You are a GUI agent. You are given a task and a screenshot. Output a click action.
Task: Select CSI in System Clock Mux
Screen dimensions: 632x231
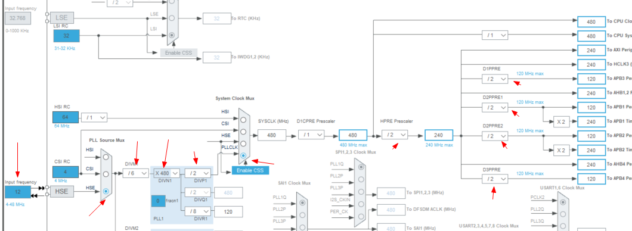(243, 132)
